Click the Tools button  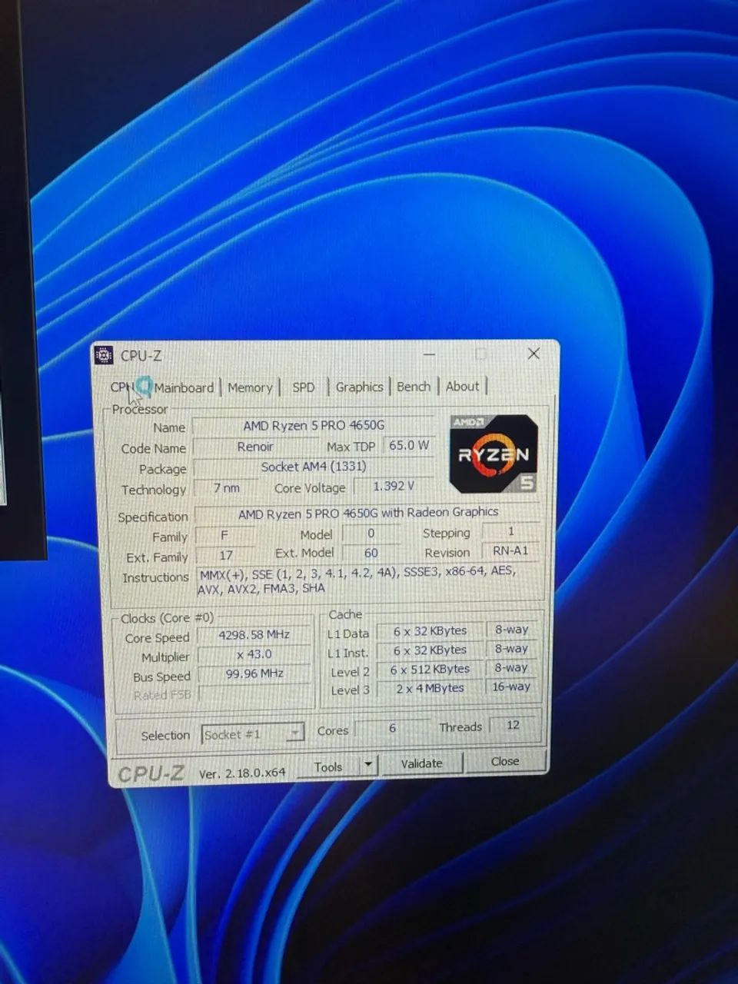pos(328,766)
